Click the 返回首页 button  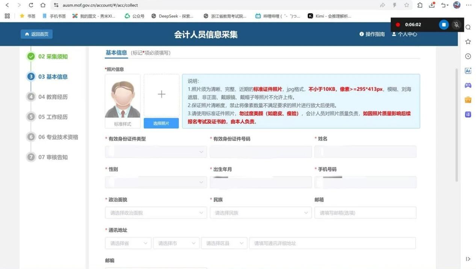coord(37,34)
